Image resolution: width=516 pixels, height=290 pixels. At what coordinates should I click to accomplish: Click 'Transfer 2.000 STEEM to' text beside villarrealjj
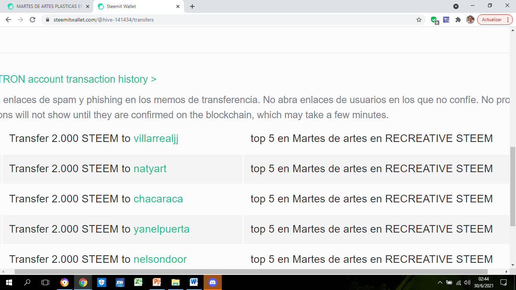[x=70, y=139]
